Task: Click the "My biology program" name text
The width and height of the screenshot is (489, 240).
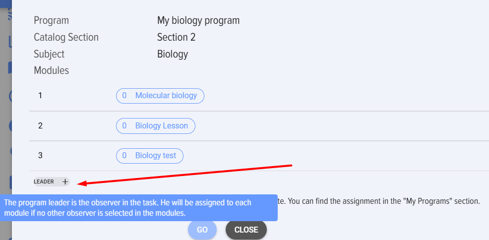Action: [x=198, y=21]
